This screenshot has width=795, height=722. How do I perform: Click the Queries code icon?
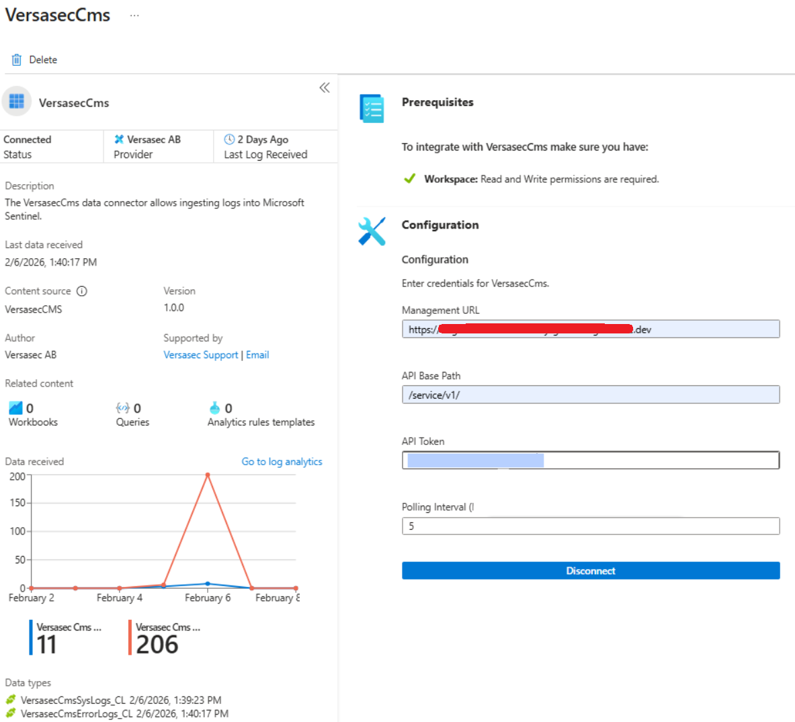pyautogui.click(x=123, y=407)
